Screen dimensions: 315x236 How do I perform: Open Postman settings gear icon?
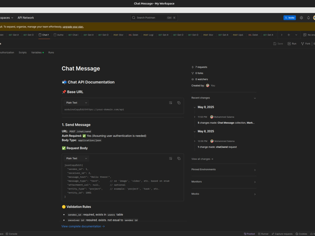coord(301,18)
